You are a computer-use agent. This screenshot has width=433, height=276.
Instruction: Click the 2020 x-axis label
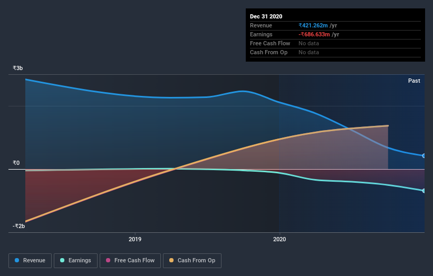[x=280, y=239]
